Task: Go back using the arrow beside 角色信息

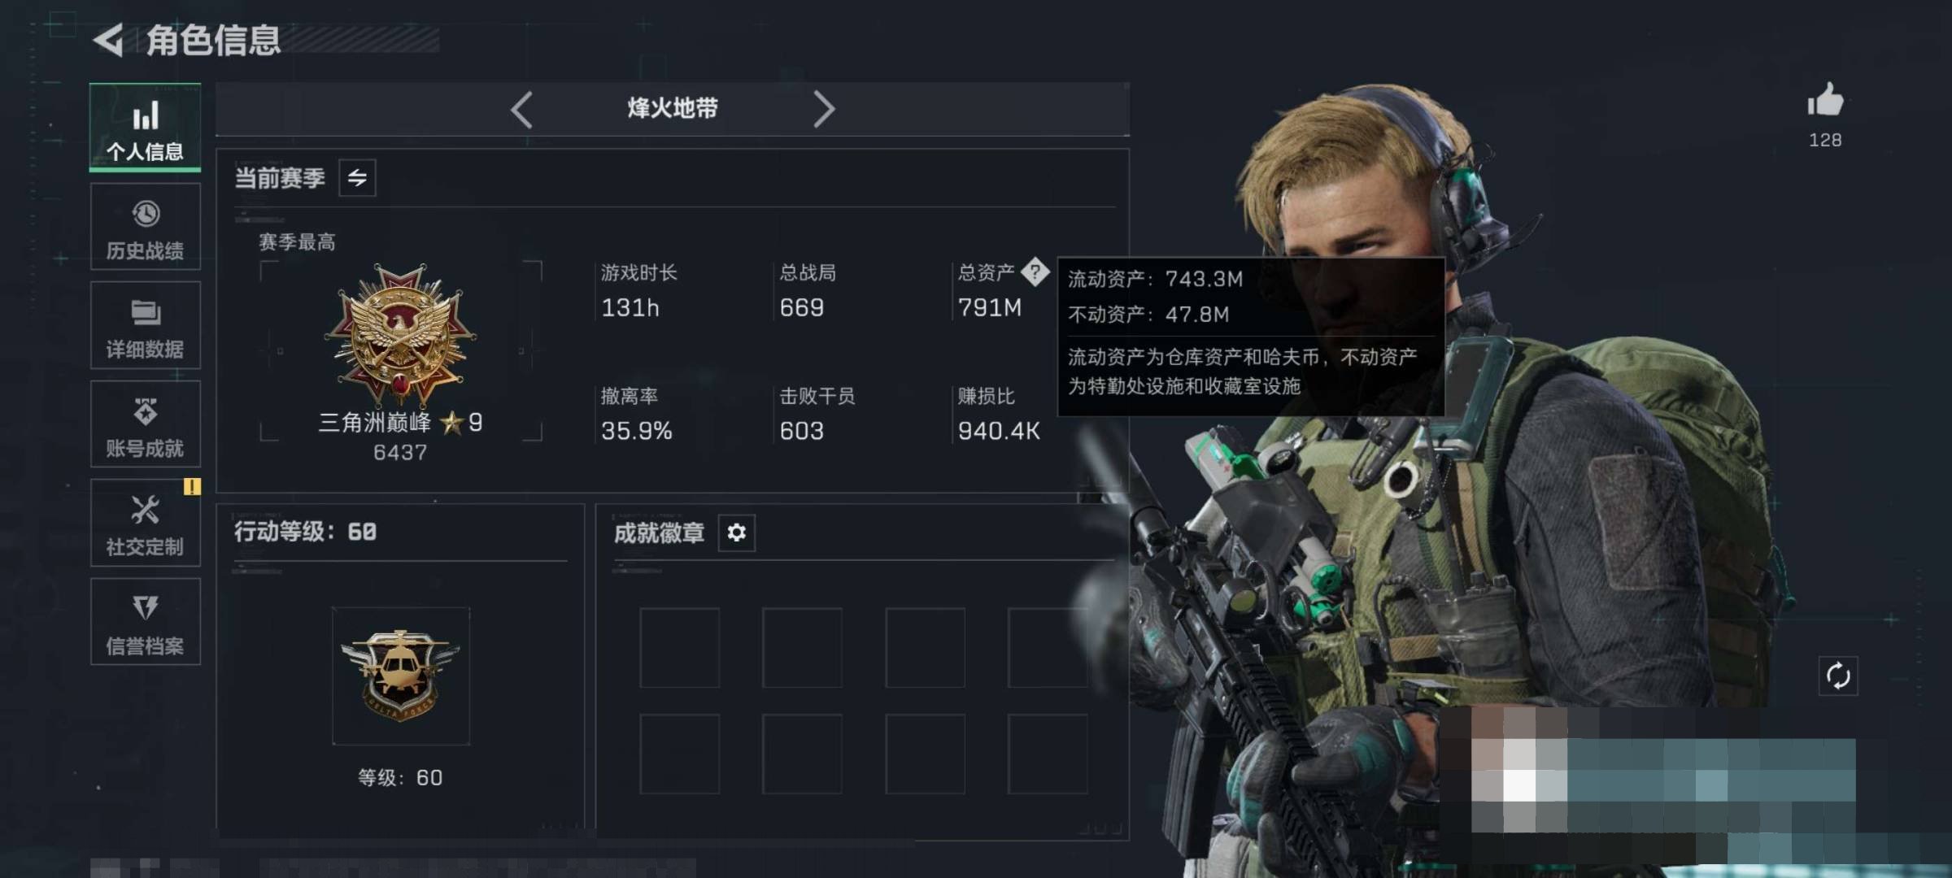Action: coord(108,40)
